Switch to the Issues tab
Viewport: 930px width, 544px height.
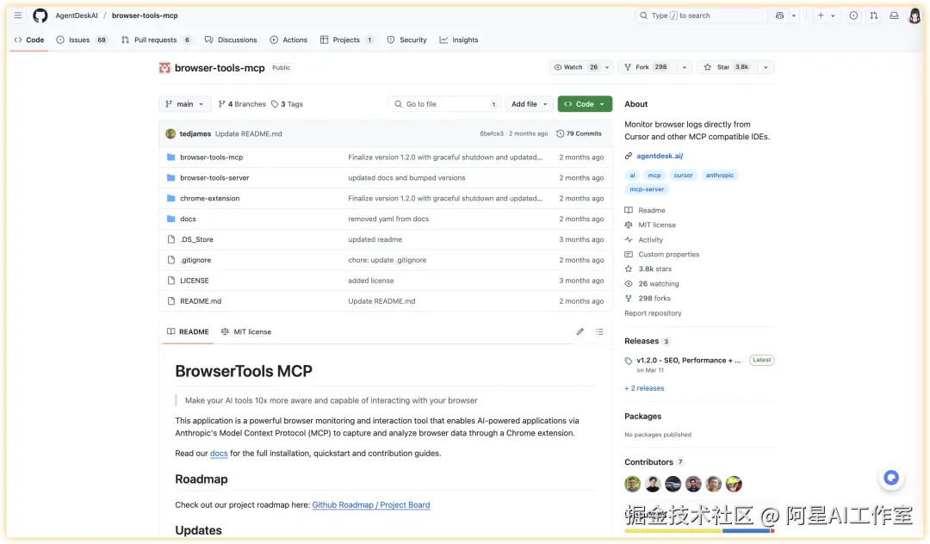point(82,40)
